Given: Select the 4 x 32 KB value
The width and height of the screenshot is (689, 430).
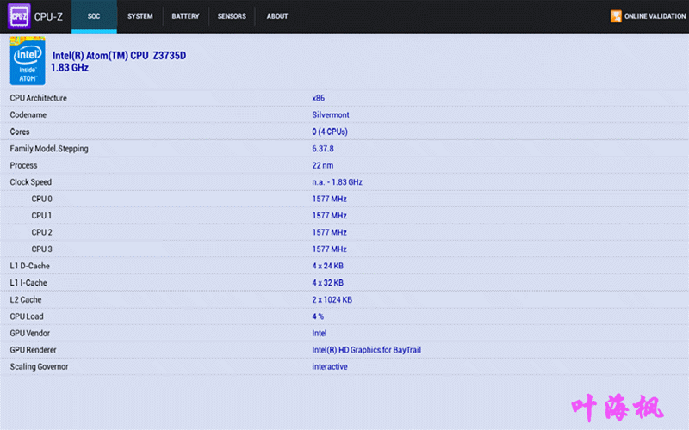Looking at the screenshot, I should tap(328, 283).
